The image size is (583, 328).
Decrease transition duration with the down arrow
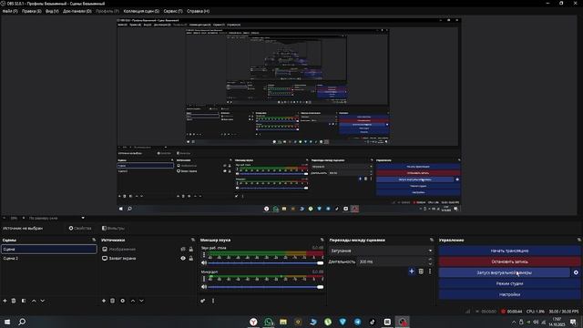pos(431,263)
